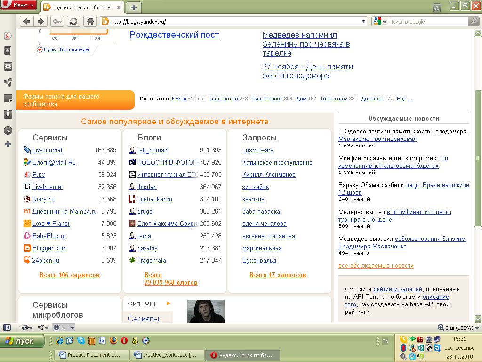Viewport: 482px width, 362px height.
Task: Launch Microsoft Word from the quick launch
Action: 102,341
